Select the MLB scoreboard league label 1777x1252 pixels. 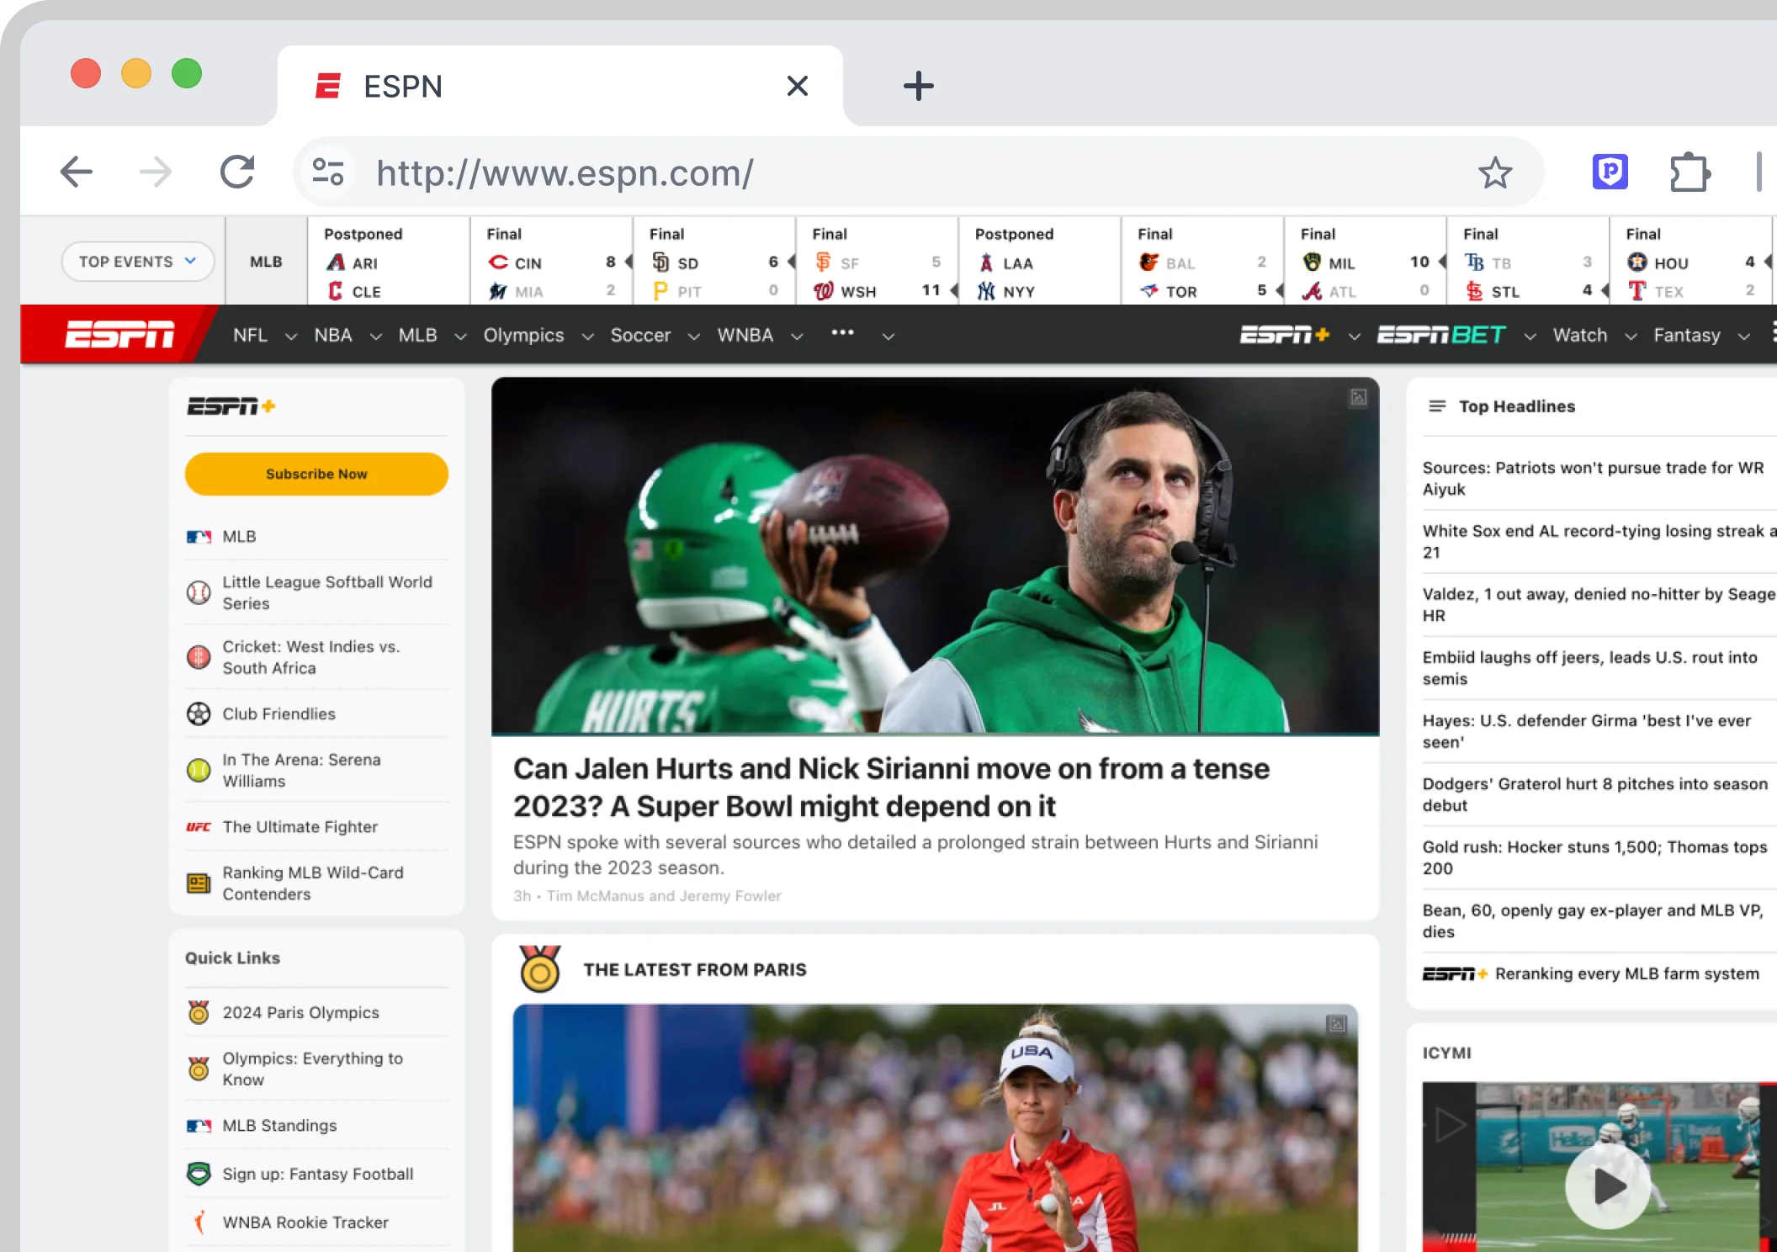pos(266,262)
